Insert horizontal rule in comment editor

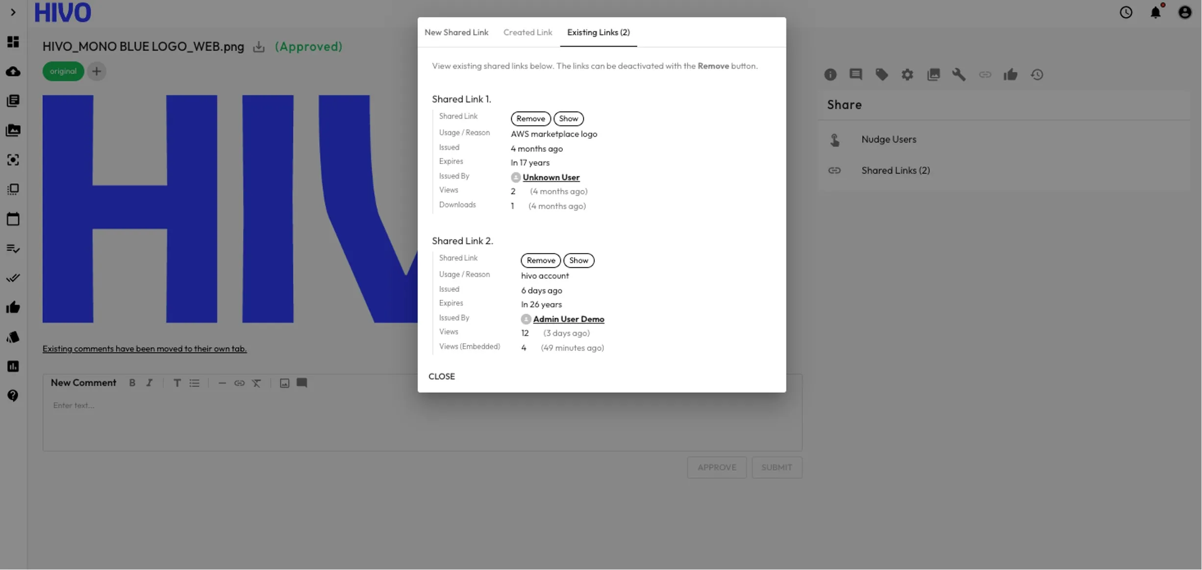(222, 383)
